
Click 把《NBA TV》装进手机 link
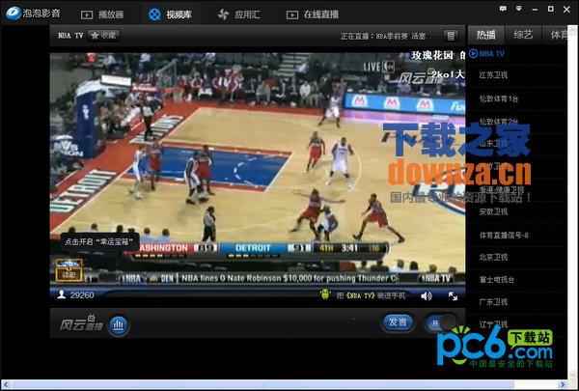(371, 295)
